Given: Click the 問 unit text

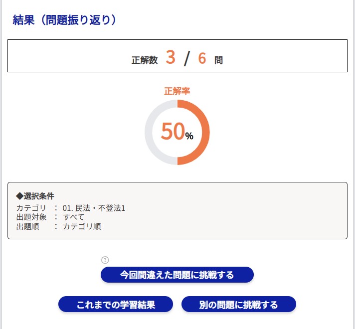Looking at the screenshot, I should tap(218, 60).
